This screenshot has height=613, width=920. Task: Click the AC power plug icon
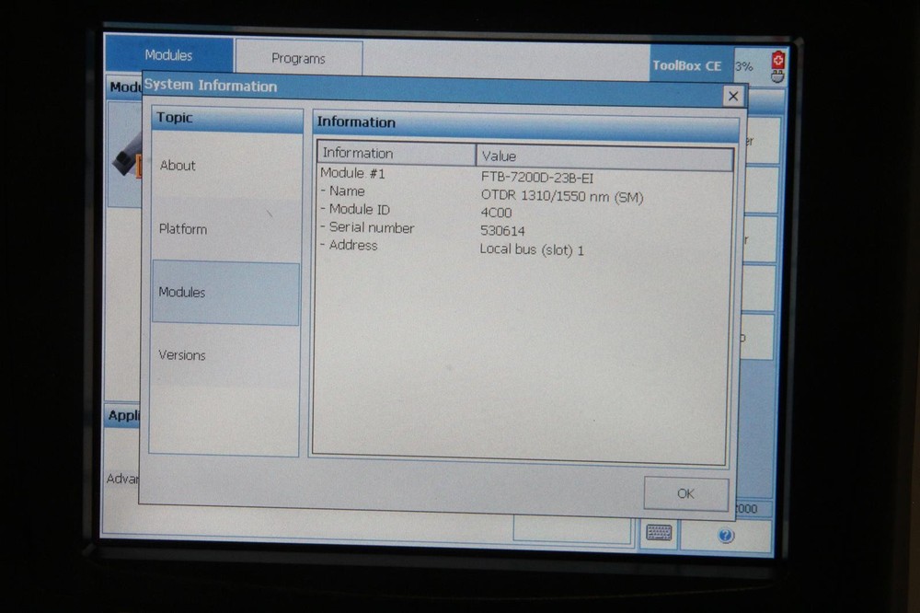point(777,78)
